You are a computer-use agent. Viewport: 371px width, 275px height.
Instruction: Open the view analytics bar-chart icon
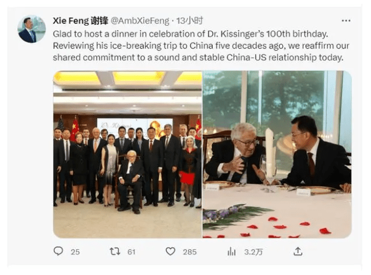(x=232, y=252)
